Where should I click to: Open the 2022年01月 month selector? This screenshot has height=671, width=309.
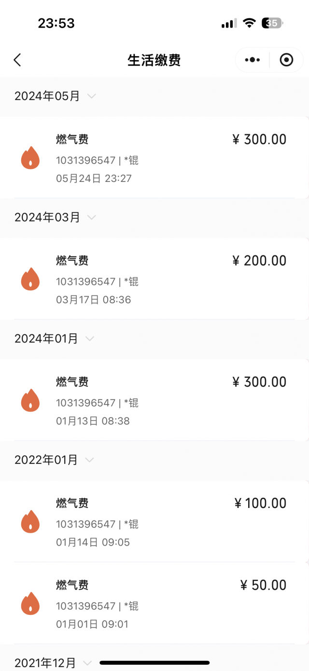pos(90,460)
